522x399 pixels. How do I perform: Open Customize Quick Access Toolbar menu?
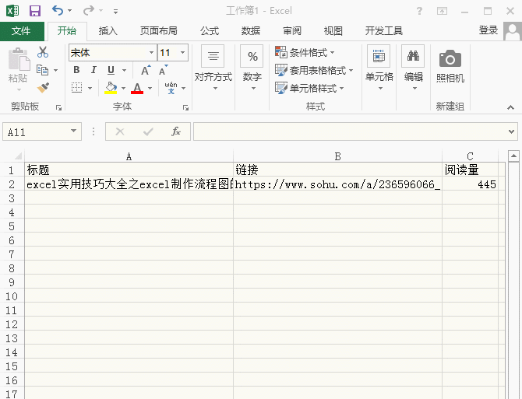coord(115,12)
